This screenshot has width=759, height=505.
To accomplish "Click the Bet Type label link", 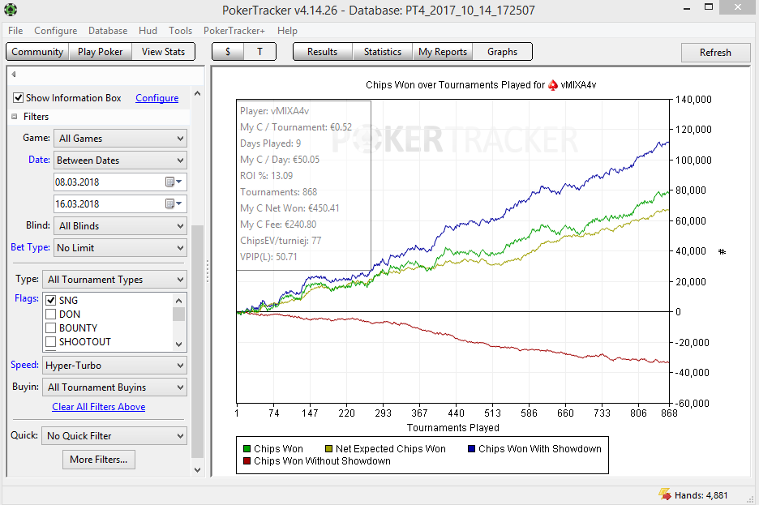I will pyautogui.click(x=30, y=247).
